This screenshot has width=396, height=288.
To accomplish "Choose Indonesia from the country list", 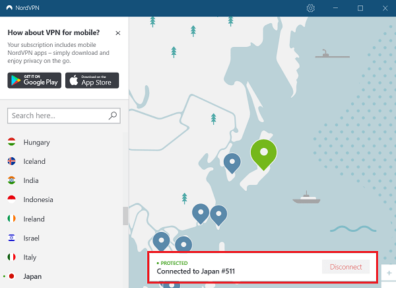I will point(38,199).
